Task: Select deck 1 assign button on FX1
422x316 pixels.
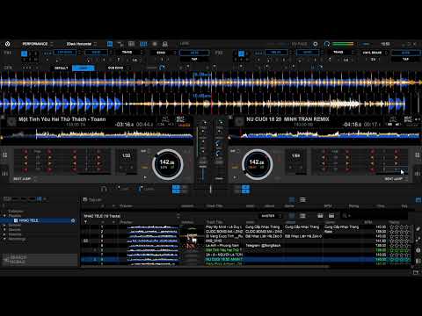Action: [x=25, y=54]
